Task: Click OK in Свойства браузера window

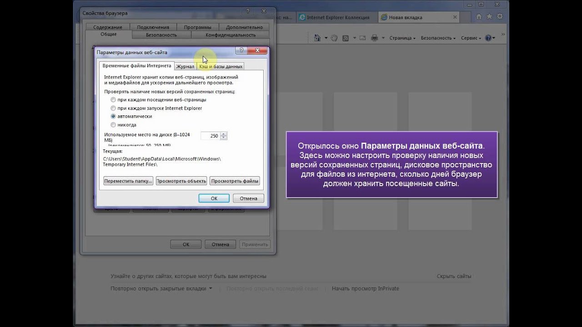Action: point(186,244)
